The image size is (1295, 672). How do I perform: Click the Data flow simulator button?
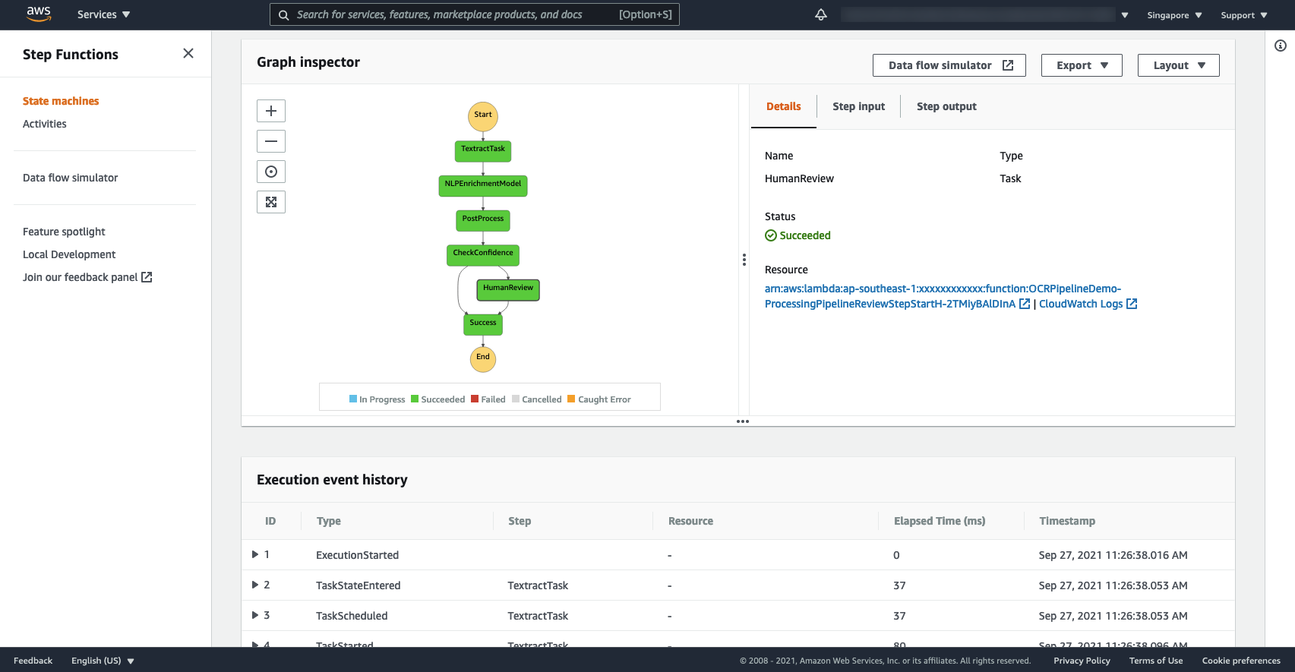(949, 65)
